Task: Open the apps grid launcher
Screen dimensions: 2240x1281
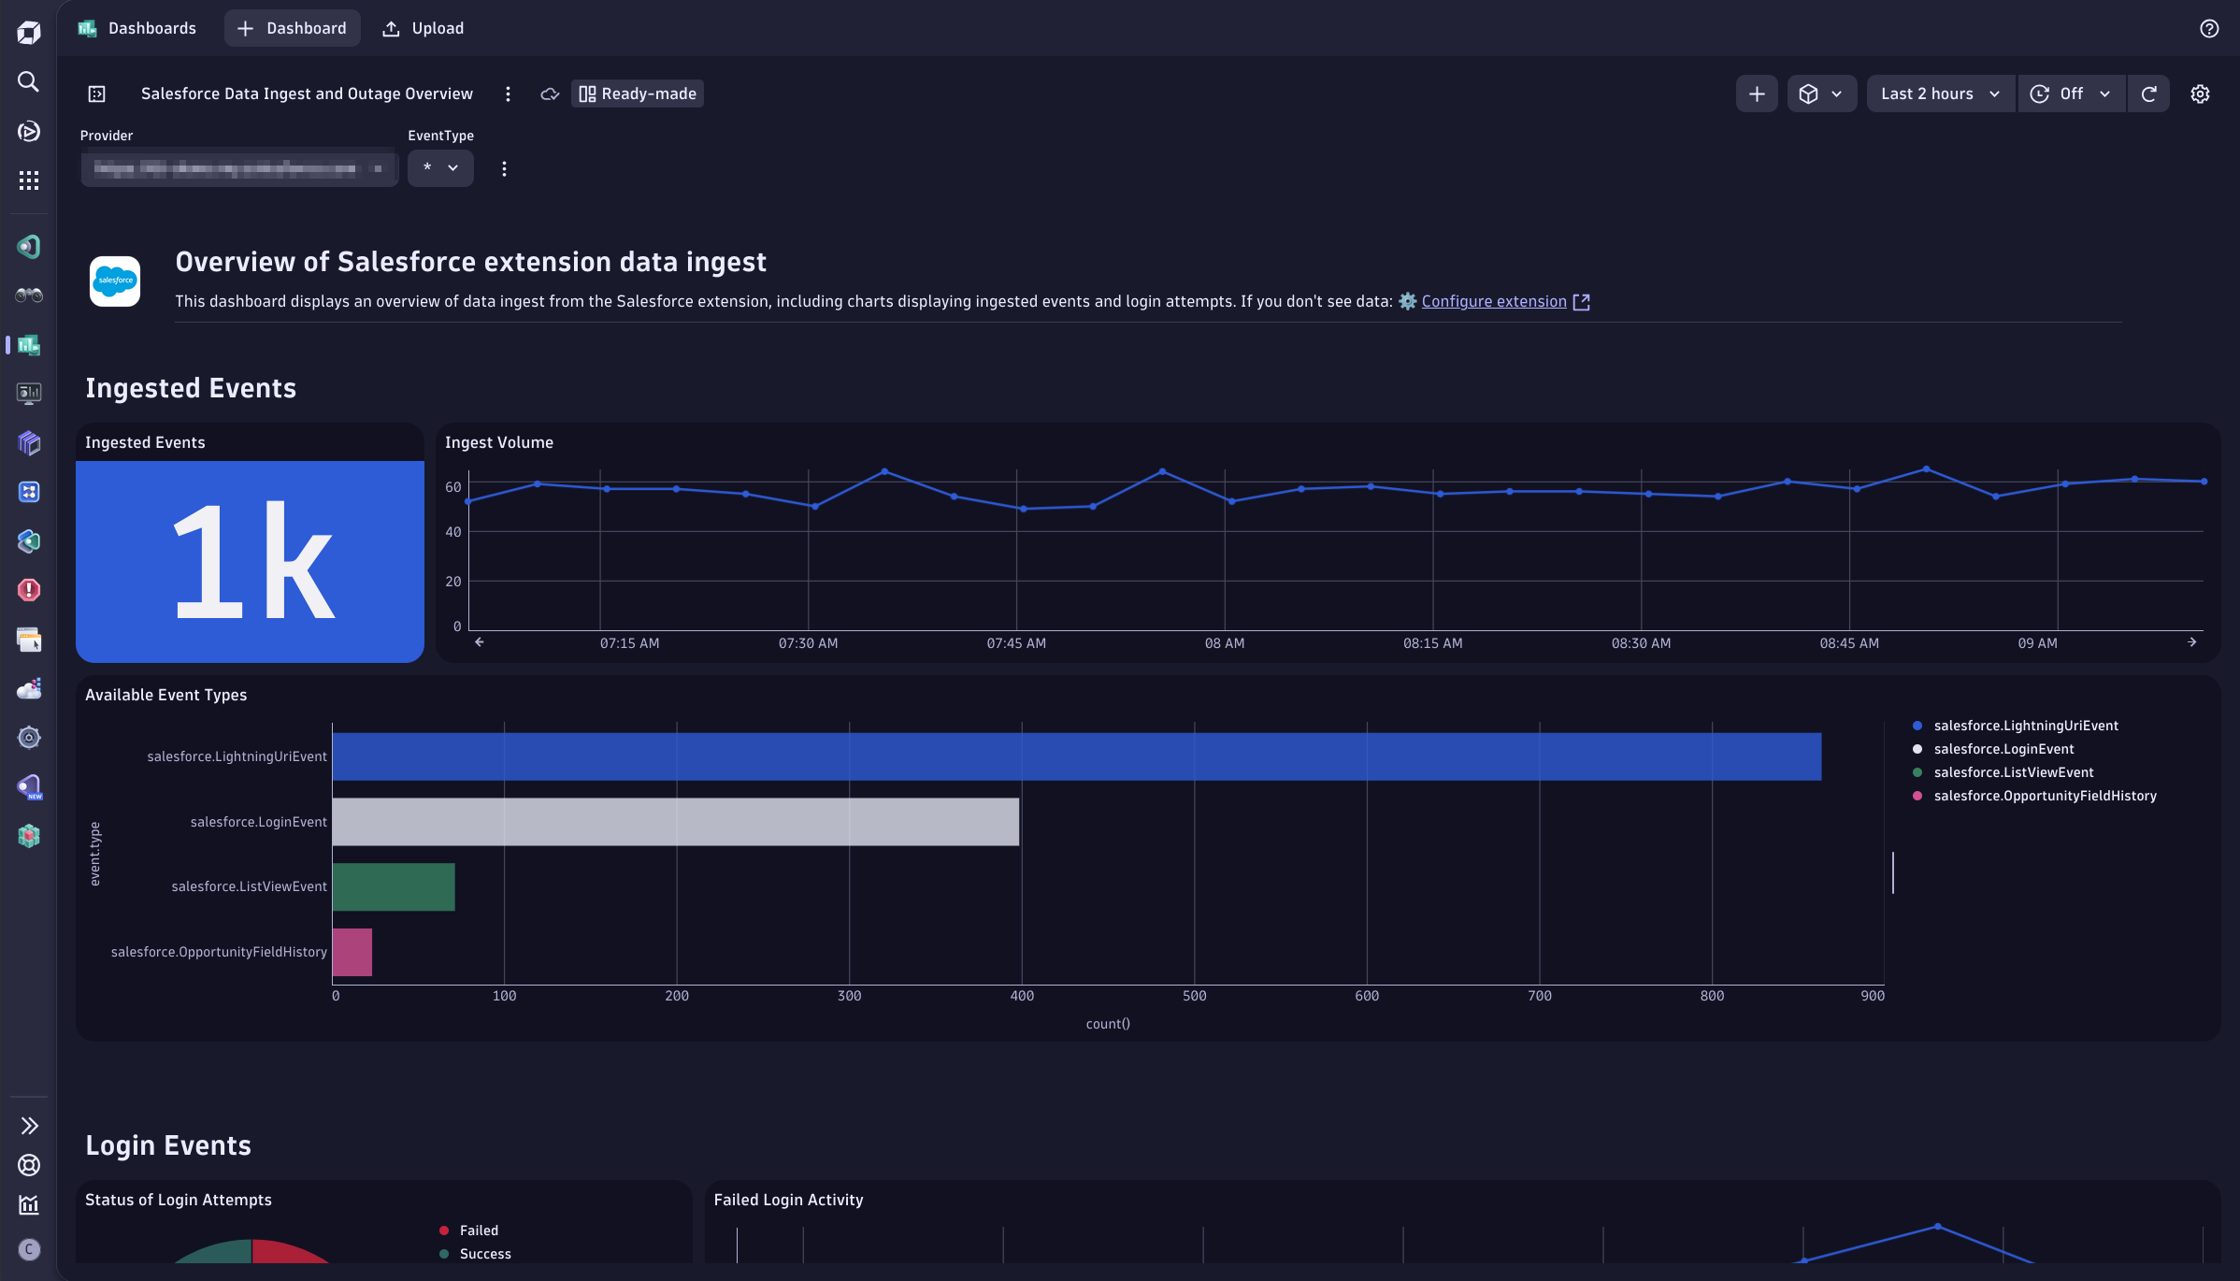Action: [x=29, y=180]
